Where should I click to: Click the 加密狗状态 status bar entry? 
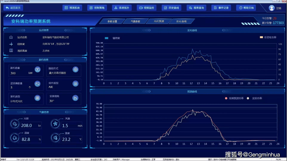click(x=148, y=159)
